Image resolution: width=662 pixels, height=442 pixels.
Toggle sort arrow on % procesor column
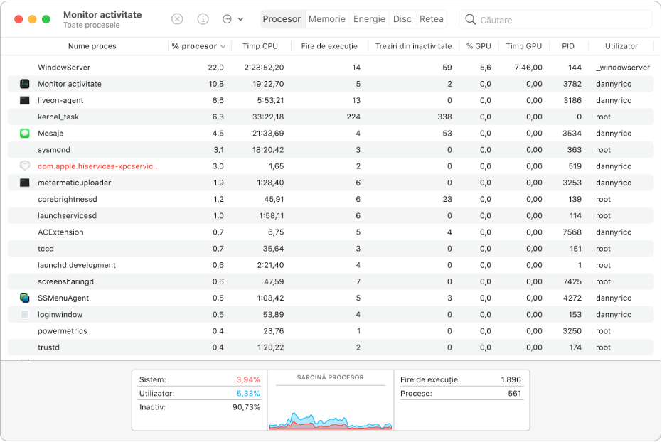point(223,46)
